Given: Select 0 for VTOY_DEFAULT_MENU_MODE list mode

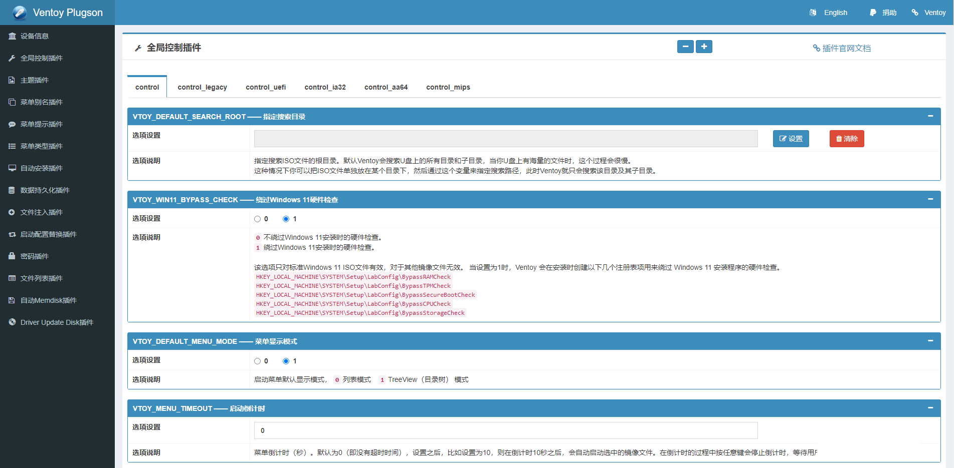Looking at the screenshot, I should click(x=257, y=361).
